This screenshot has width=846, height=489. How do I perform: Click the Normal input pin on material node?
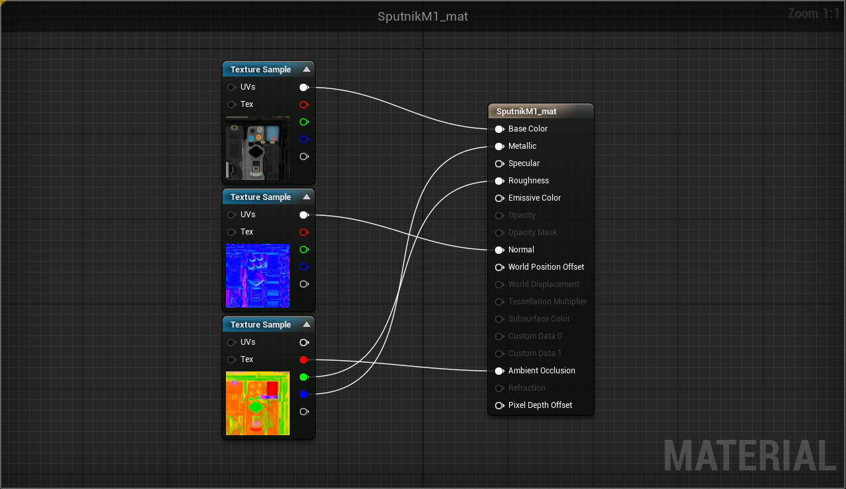pos(499,250)
